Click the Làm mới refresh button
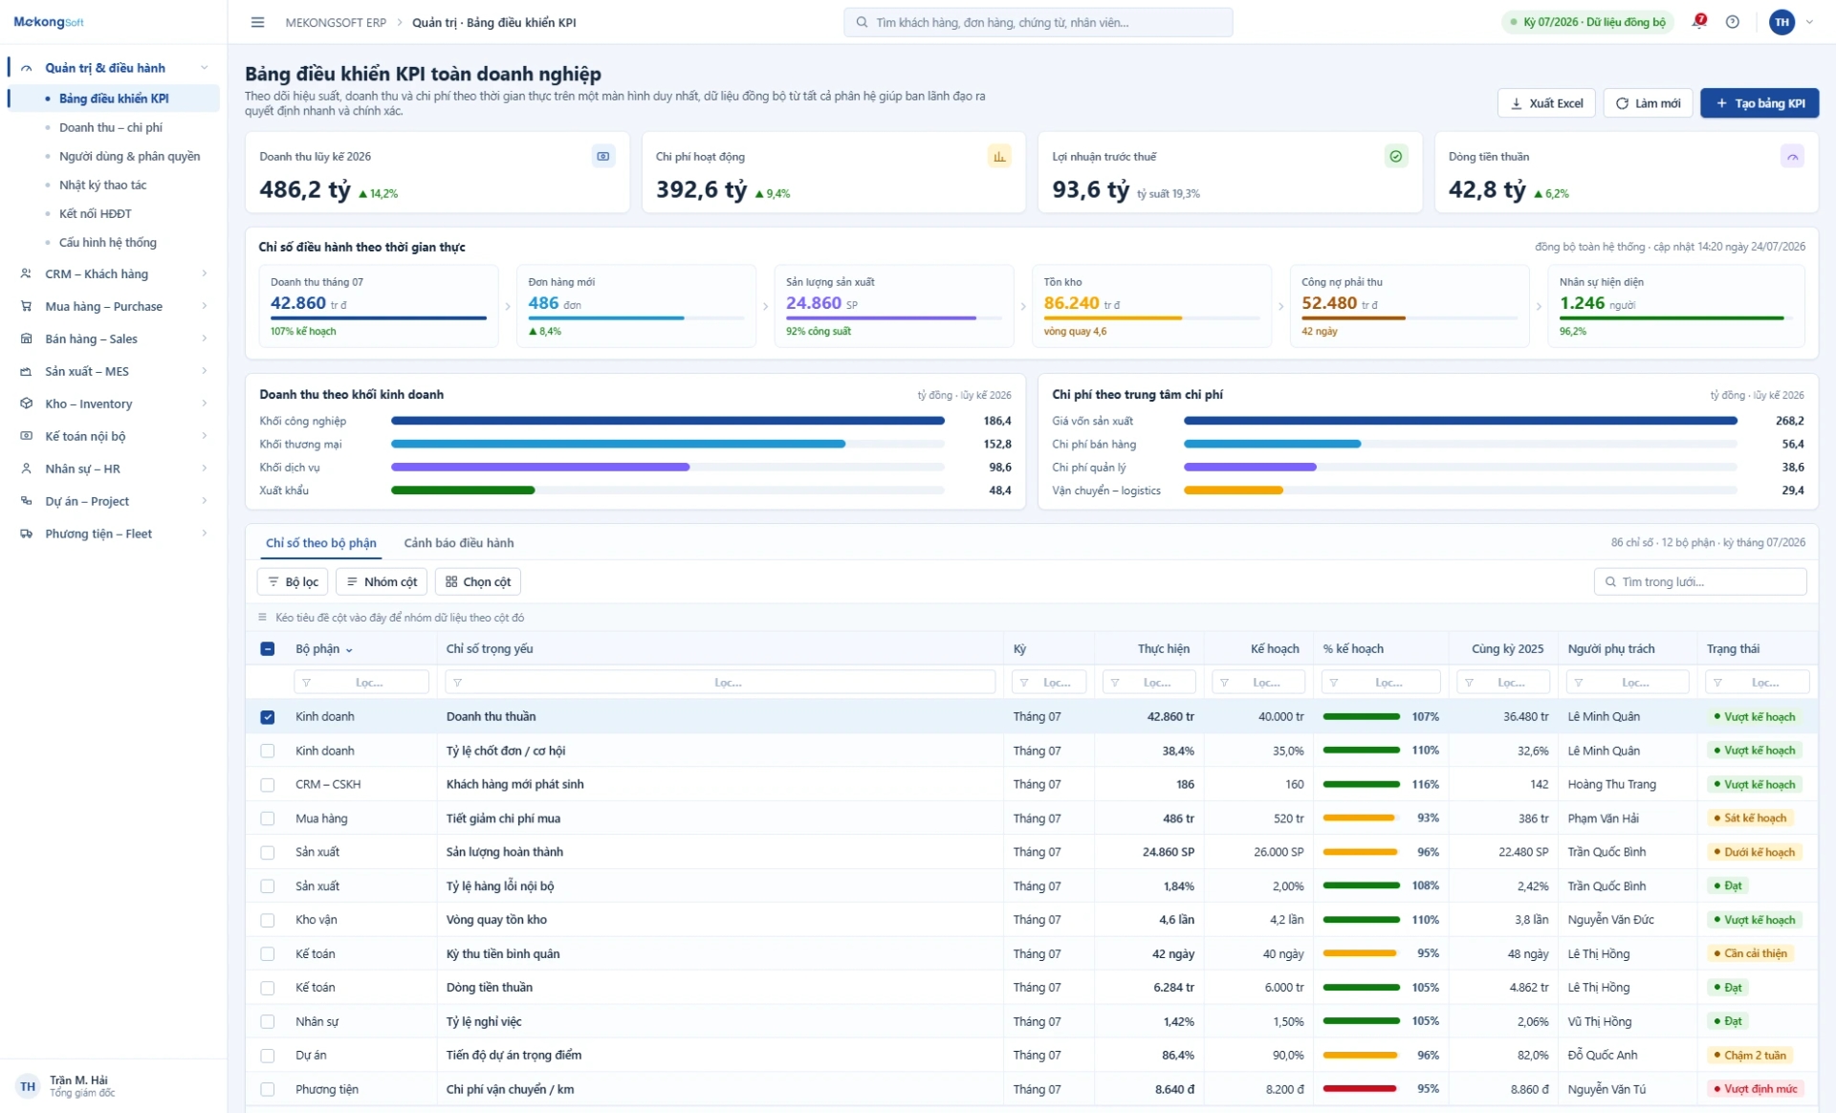 point(1648,103)
